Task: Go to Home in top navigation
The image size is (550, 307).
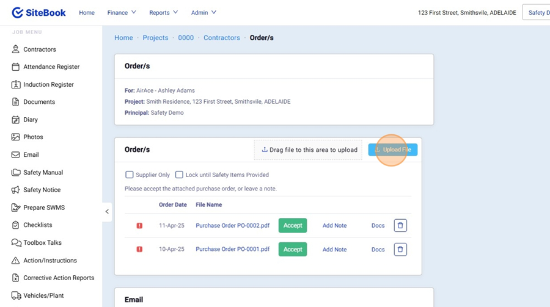Action: tap(87, 13)
